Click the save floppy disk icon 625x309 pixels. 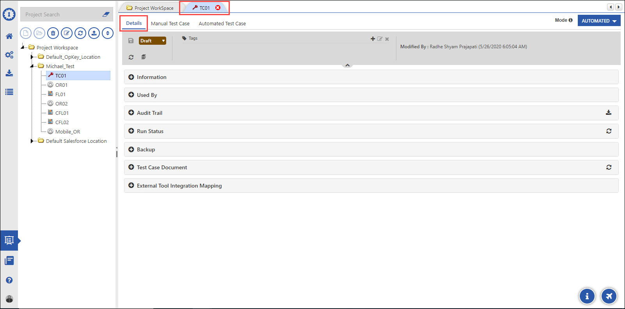tap(131, 41)
